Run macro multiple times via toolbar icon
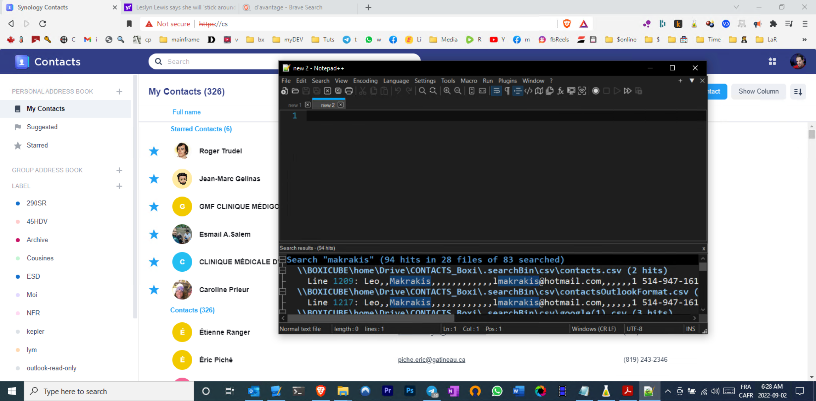 [x=628, y=91]
